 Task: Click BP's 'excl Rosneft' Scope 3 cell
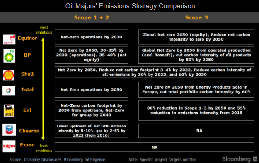(x=196, y=55)
